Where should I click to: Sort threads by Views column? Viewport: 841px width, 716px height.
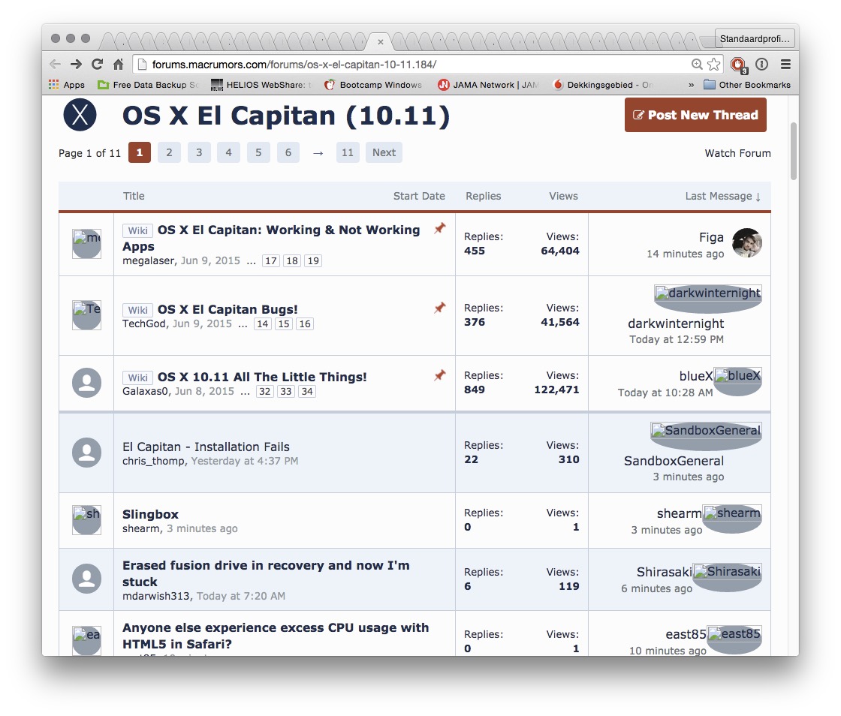[563, 196]
